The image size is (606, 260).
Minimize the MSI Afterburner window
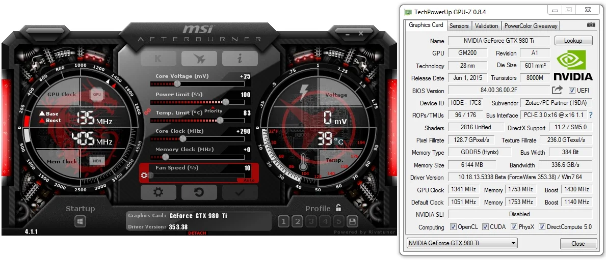pyautogui.click(x=348, y=34)
